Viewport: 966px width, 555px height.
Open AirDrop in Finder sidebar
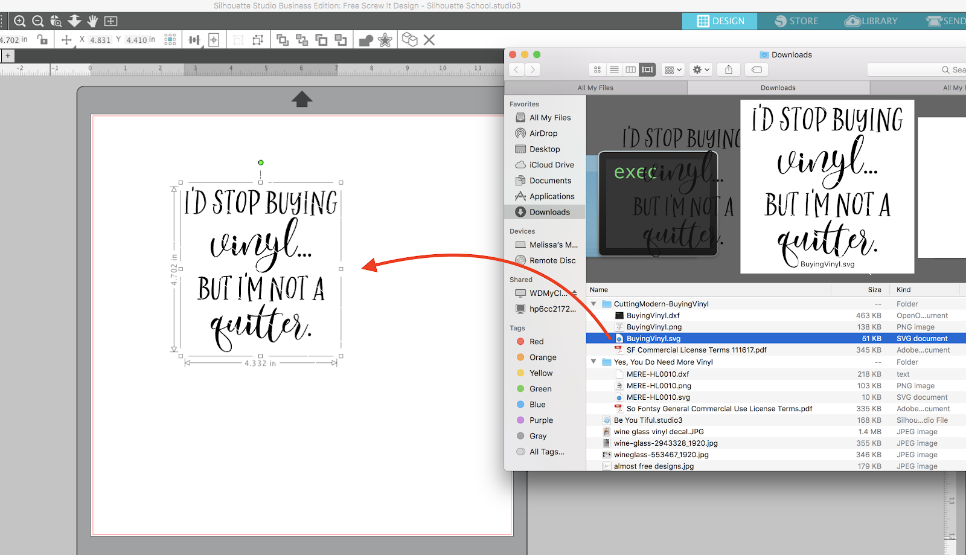(x=543, y=133)
